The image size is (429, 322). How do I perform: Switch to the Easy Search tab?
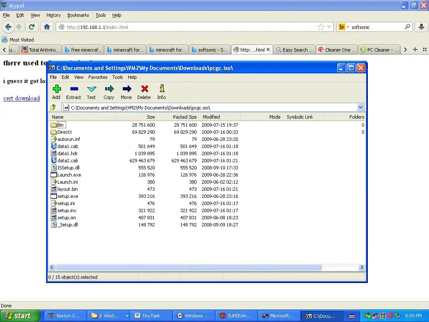point(295,49)
